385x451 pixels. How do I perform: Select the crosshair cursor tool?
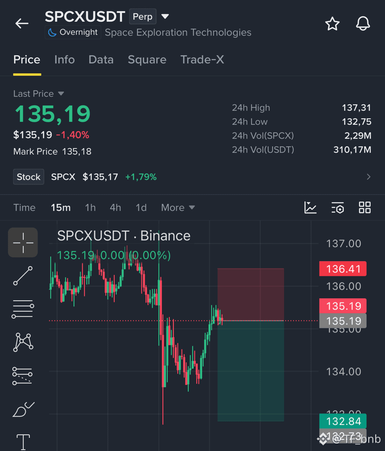(x=23, y=242)
